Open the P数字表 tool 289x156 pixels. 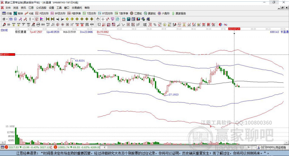coord(74,14)
